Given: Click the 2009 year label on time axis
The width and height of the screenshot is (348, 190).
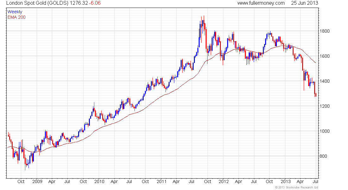Looking at the screenshot, I should click(x=37, y=181).
